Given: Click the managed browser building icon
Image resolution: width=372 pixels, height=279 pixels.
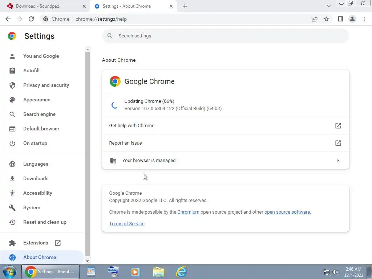Looking at the screenshot, I should coord(113,160).
